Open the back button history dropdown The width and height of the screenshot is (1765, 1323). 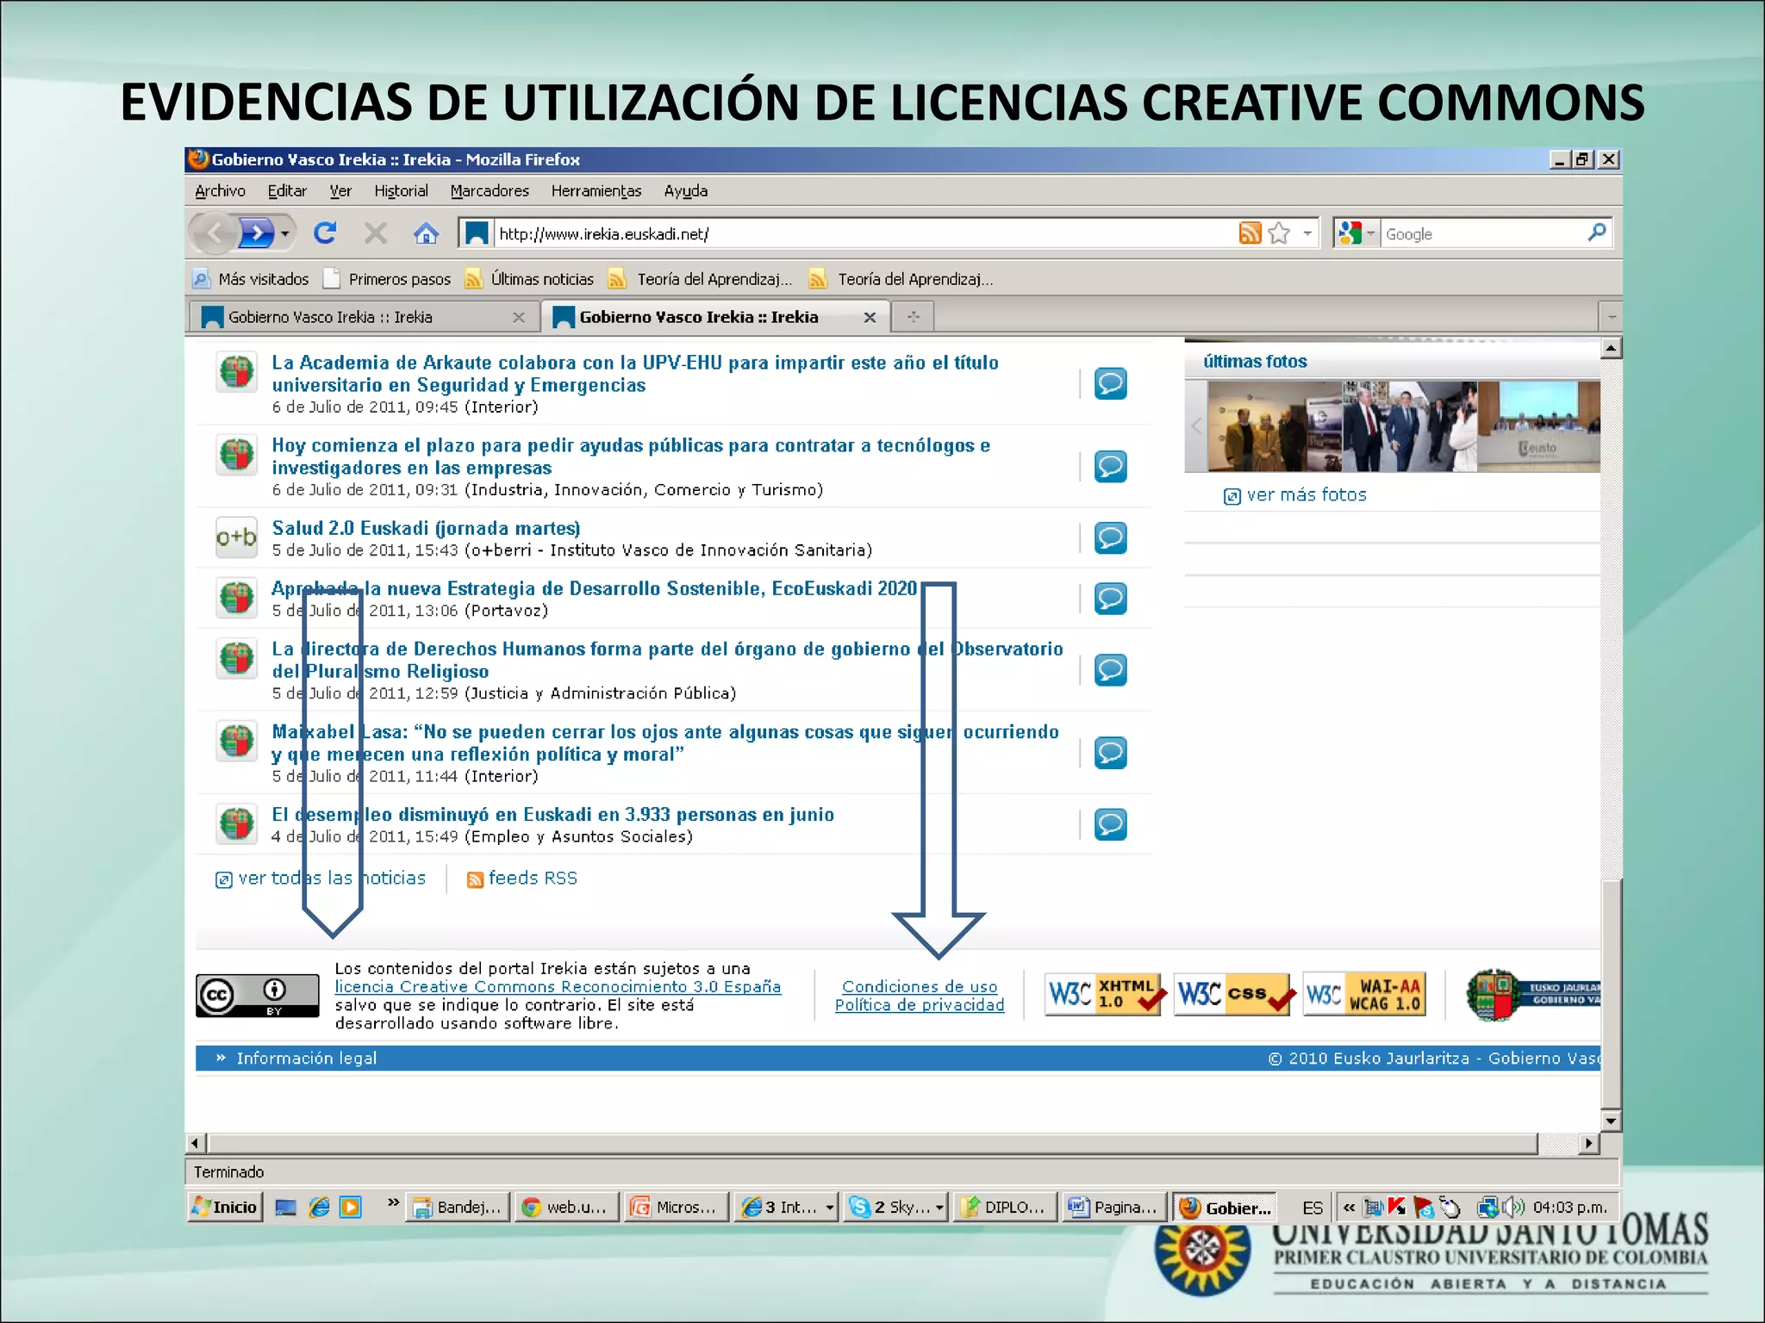[284, 233]
